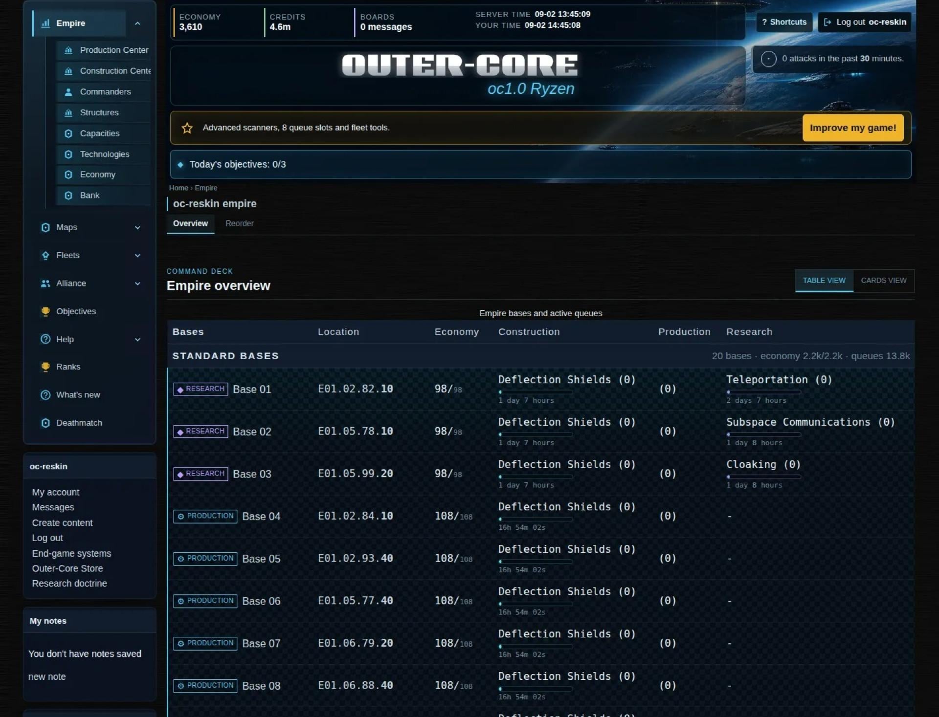Click the new note link

coord(47,677)
